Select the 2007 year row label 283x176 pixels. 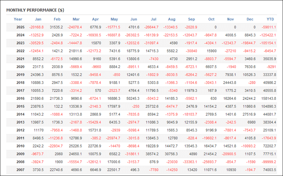point(20,170)
